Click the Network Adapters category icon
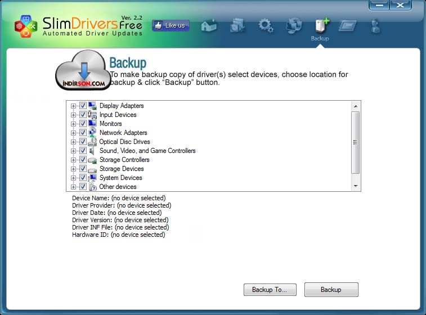This screenshot has width=426, height=315. [92, 133]
